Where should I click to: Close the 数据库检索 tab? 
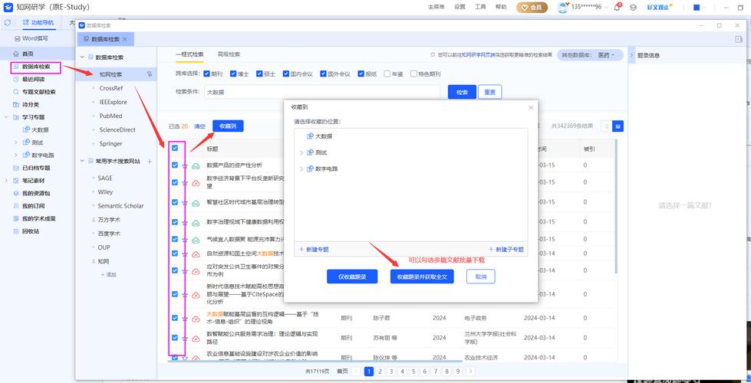(125, 39)
